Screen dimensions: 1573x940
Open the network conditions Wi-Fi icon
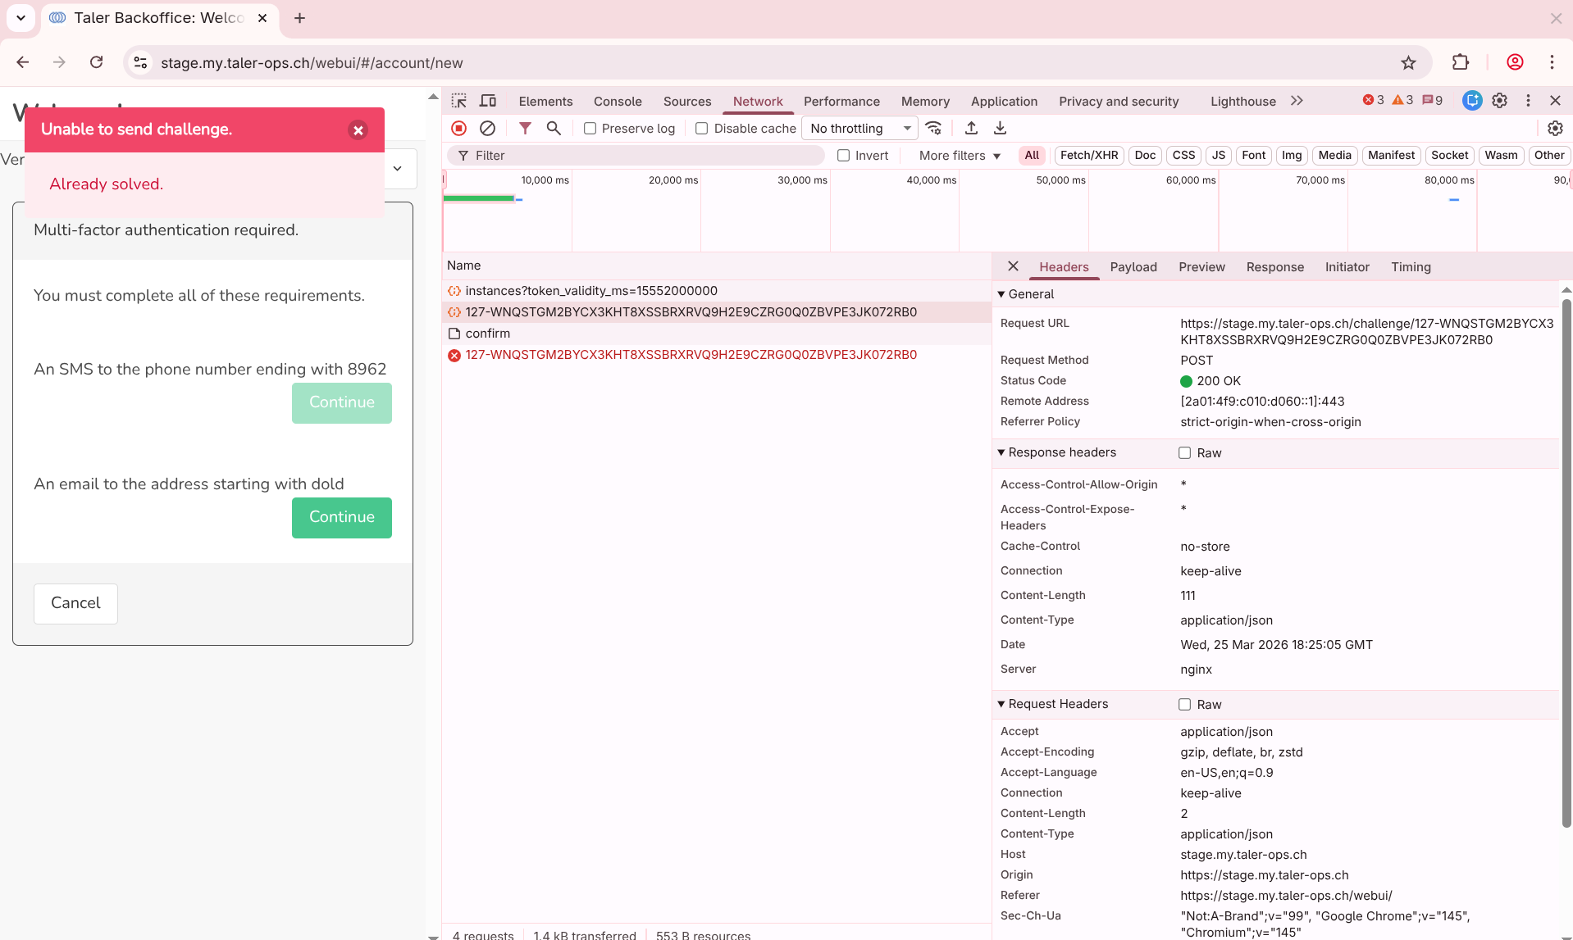[933, 128]
